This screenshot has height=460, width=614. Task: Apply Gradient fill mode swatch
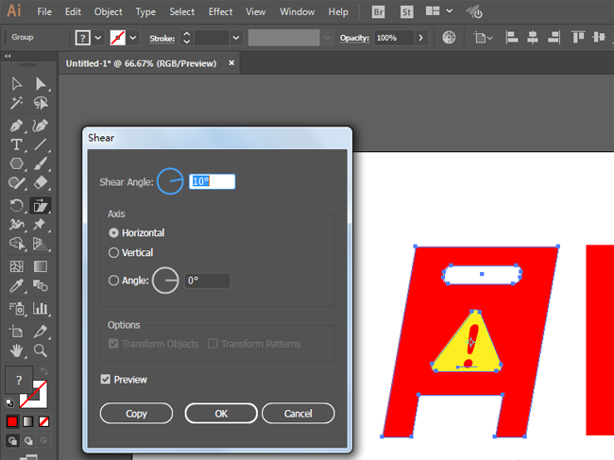(28, 421)
